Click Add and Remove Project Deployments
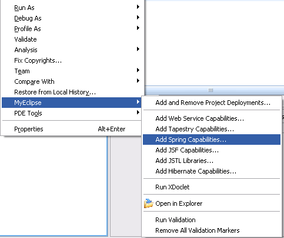 [x=212, y=103]
